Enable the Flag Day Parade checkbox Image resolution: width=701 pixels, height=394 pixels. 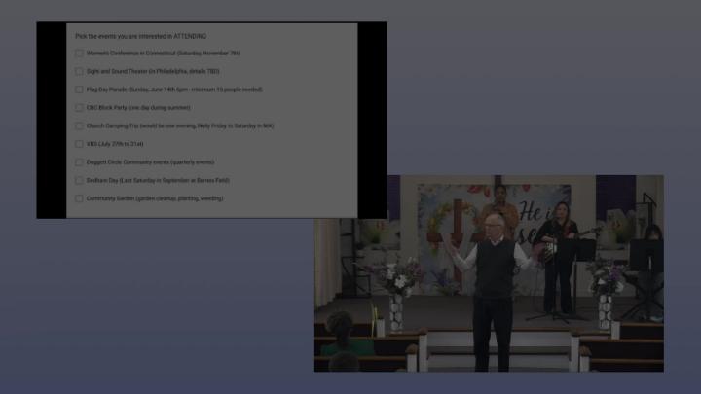point(80,90)
